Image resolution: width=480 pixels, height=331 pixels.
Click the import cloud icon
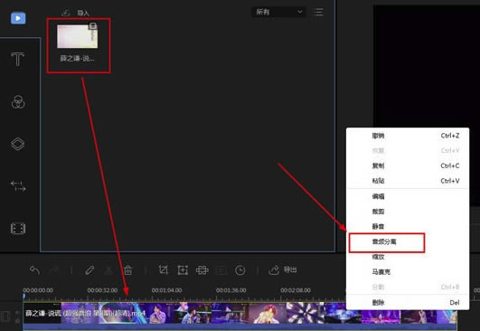(x=66, y=13)
